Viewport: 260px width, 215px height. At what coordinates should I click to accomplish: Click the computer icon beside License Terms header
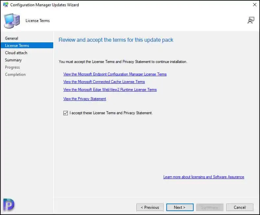[12, 21]
